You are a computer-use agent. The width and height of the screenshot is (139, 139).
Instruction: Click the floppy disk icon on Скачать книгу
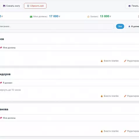(4, 6)
